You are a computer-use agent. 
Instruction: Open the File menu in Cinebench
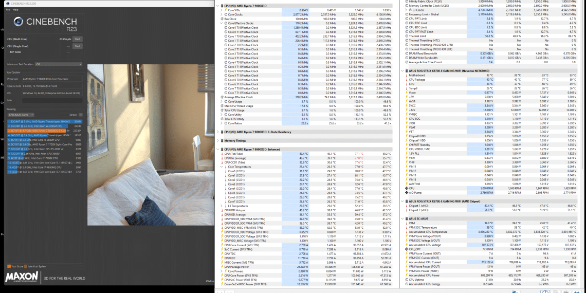8,9
